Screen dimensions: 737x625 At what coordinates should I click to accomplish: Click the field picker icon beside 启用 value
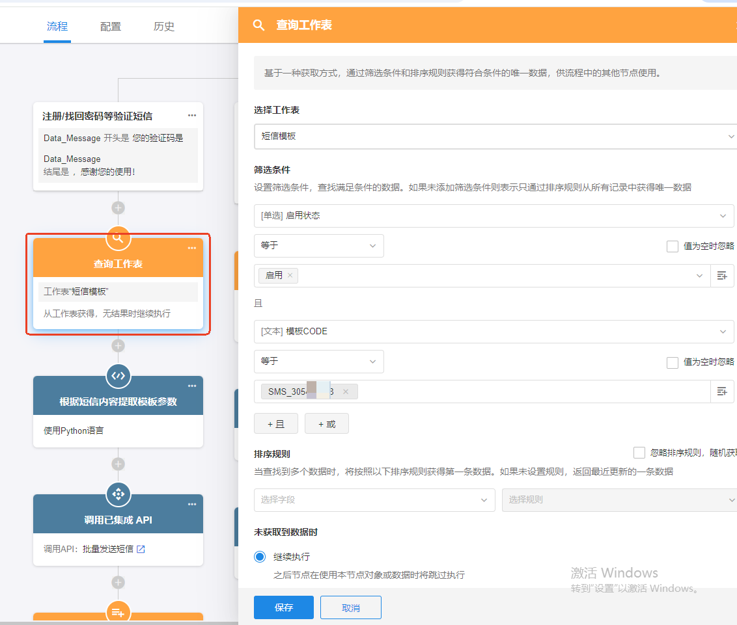721,276
